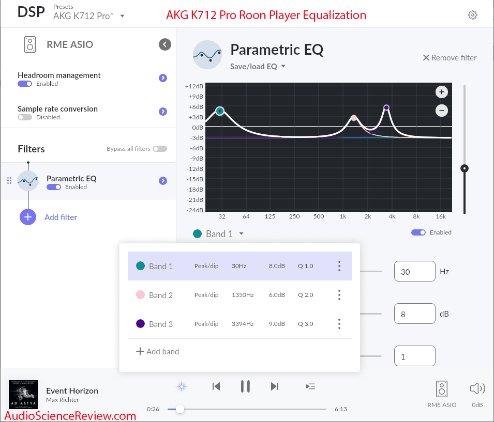Select the Band 1 teal node on graph
Viewport: 494px width, 422px height.
click(220, 111)
